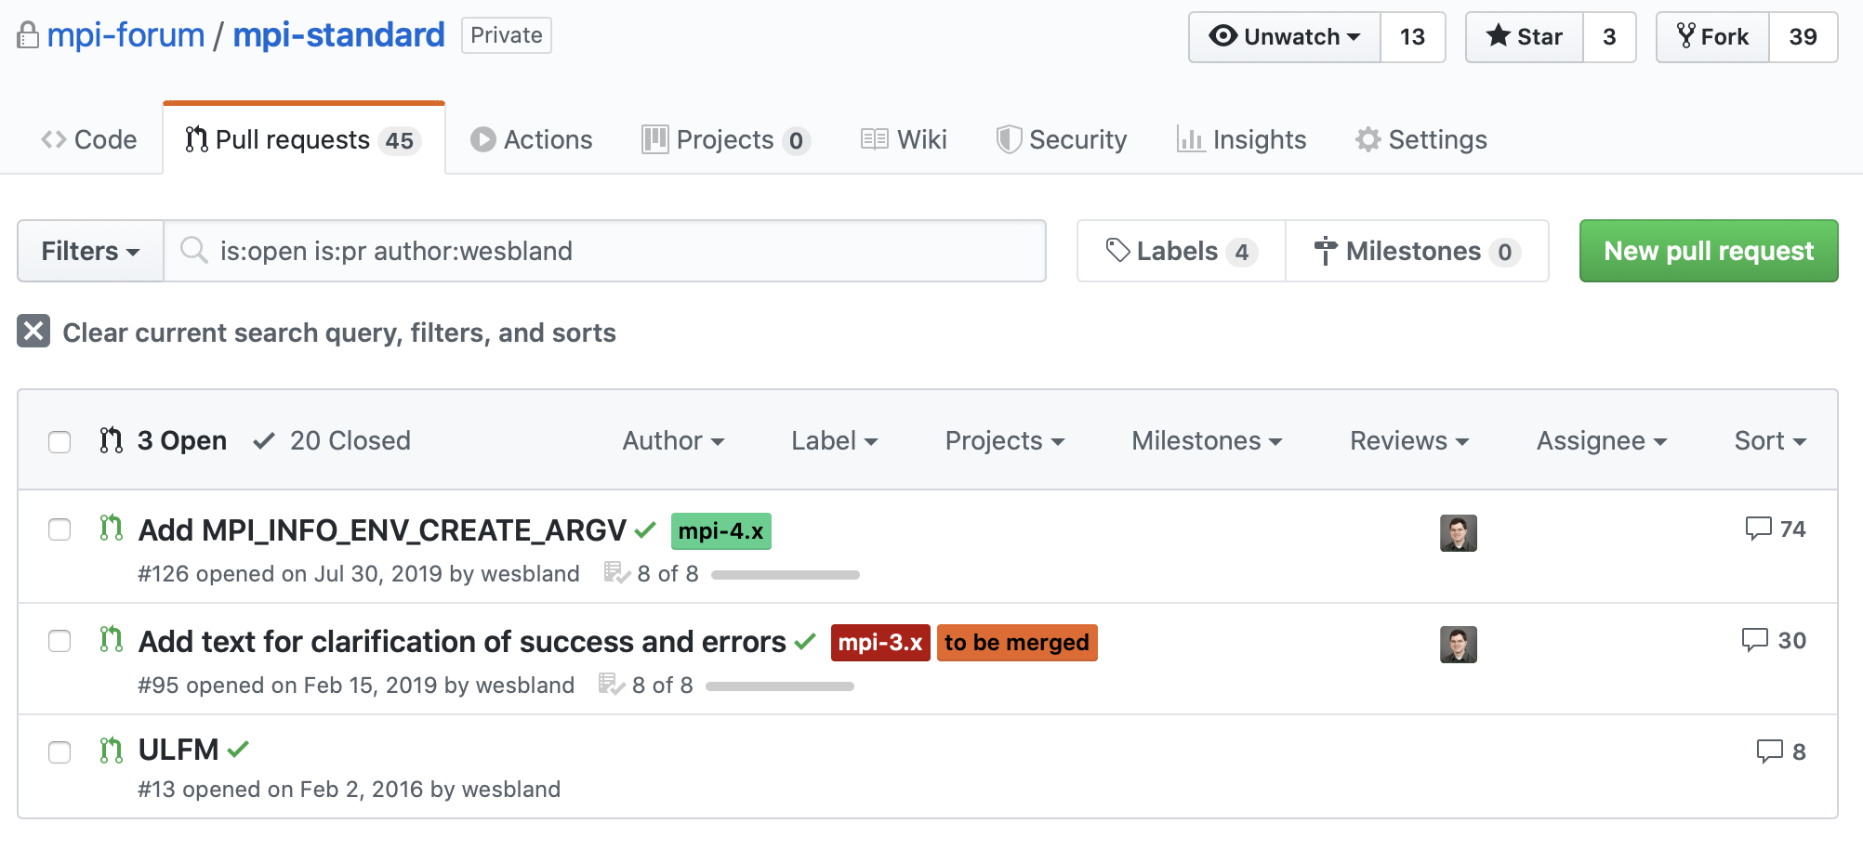Expand the Label filter dropdown

(x=834, y=440)
